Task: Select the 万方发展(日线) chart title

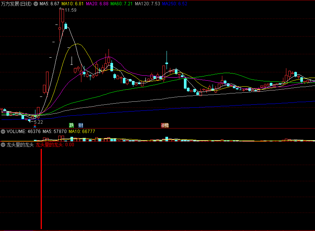Action: [16, 4]
